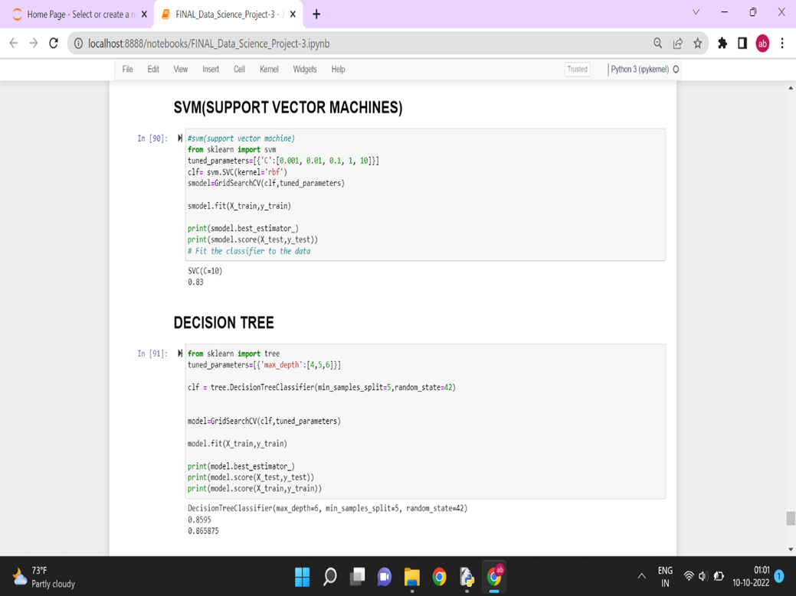Click the SVC(C=10) output text

205,271
